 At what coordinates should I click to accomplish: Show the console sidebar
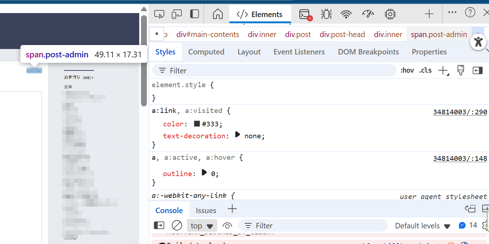pyautogui.click(x=159, y=225)
